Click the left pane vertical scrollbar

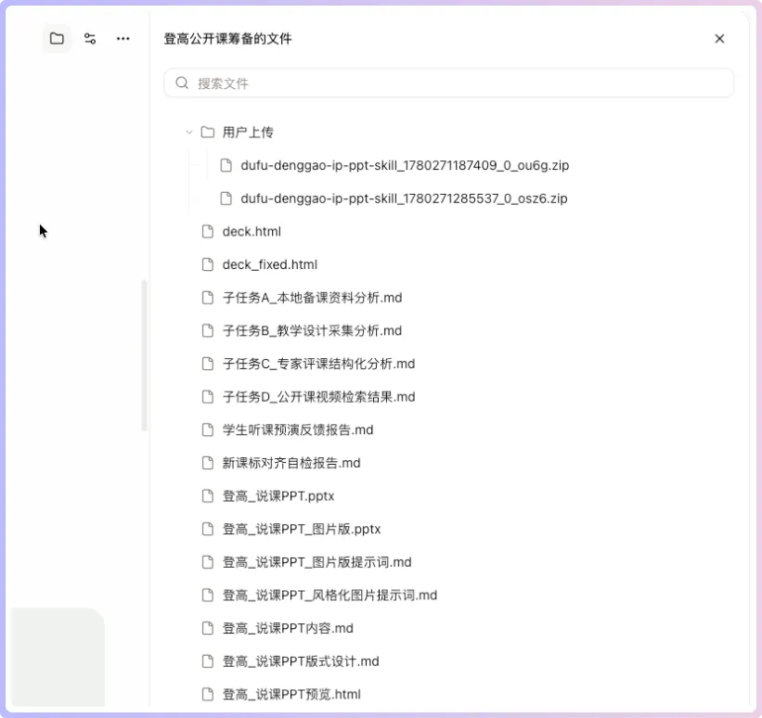pos(143,355)
